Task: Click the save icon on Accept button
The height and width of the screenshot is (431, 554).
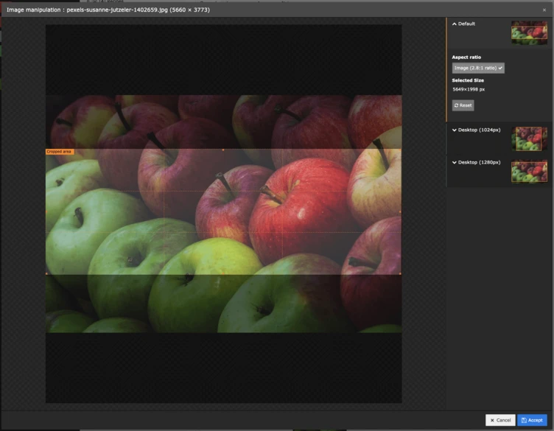Action: (524, 420)
